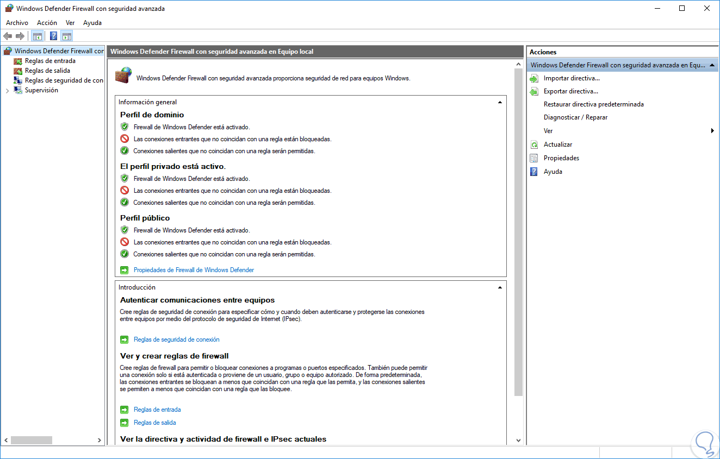Viewport: 720px width, 459px height.
Task: Click the Back arrow toolbar icon
Action: 8,36
